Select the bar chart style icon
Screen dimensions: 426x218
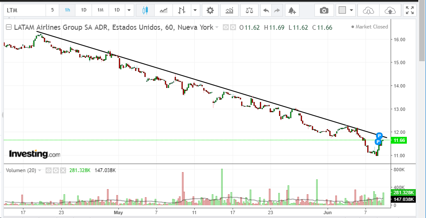coord(182,10)
